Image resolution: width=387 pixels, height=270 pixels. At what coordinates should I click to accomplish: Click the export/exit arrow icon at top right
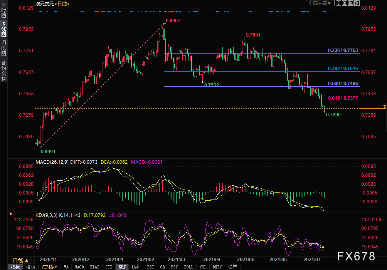pyautogui.click(x=357, y=3)
